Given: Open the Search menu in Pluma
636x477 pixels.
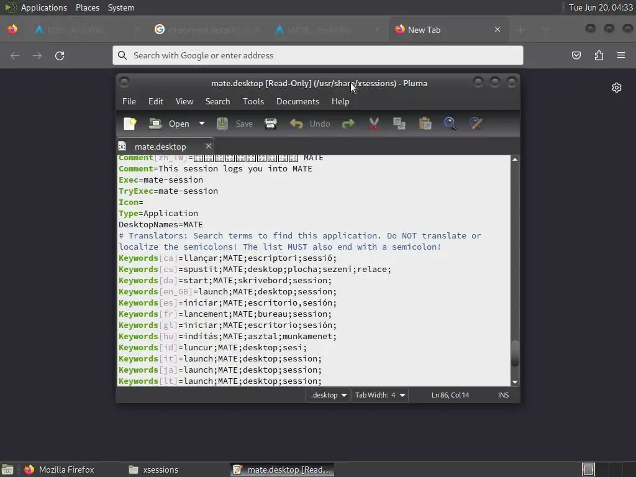Looking at the screenshot, I should click(217, 101).
